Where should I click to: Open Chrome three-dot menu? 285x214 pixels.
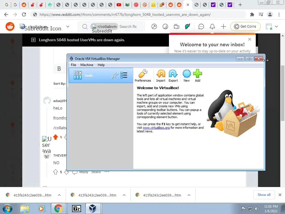[x=279, y=14]
